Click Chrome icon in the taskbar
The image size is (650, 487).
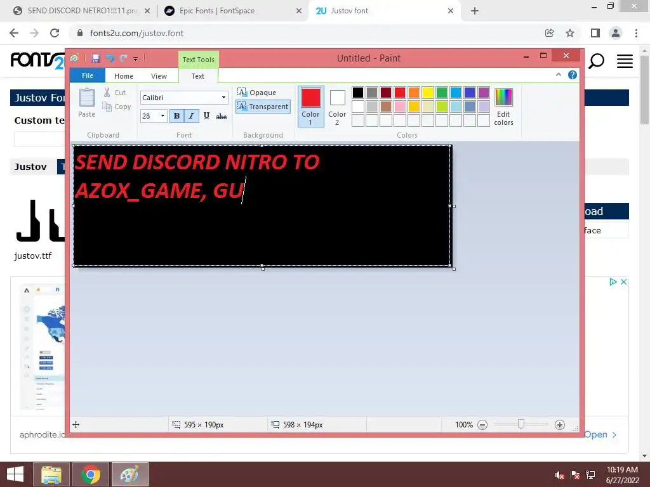click(90, 474)
